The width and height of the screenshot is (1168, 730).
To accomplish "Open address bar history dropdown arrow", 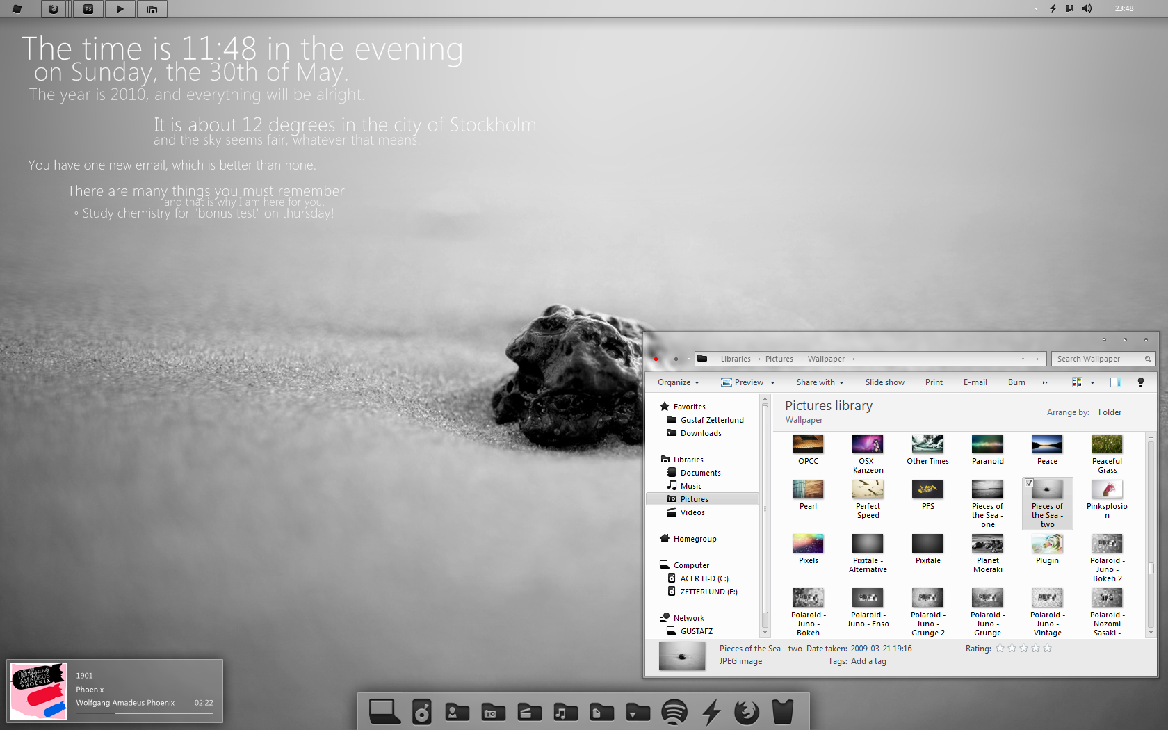I will [x=1023, y=359].
